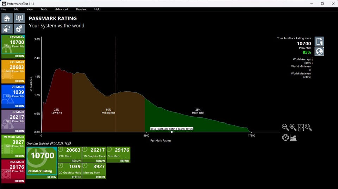The width and height of the screenshot is (338, 189).
Task: Open the View menu
Action: coord(30,9)
